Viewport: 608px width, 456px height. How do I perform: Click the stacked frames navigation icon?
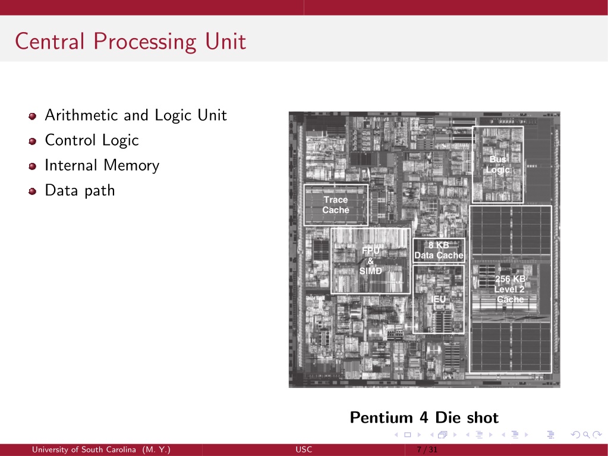pos(442,435)
